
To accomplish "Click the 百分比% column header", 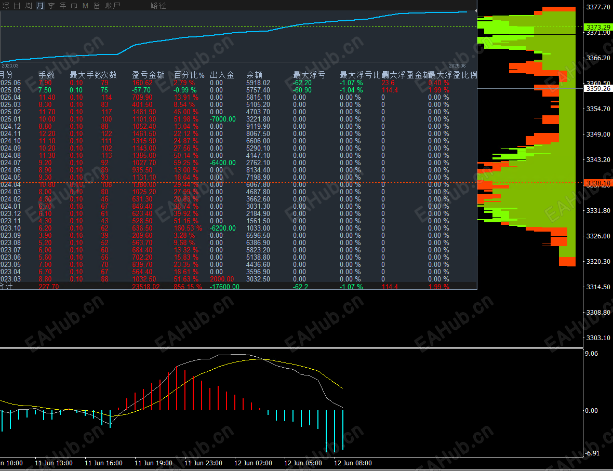I will (189, 75).
